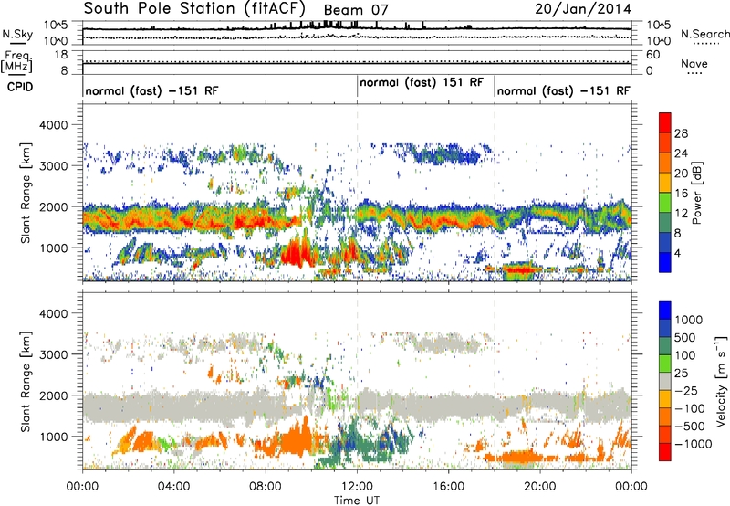The width and height of the screenshot is (730, 506).
Task: Click the 'N.Search' legend label
Action: pos(704,34)
